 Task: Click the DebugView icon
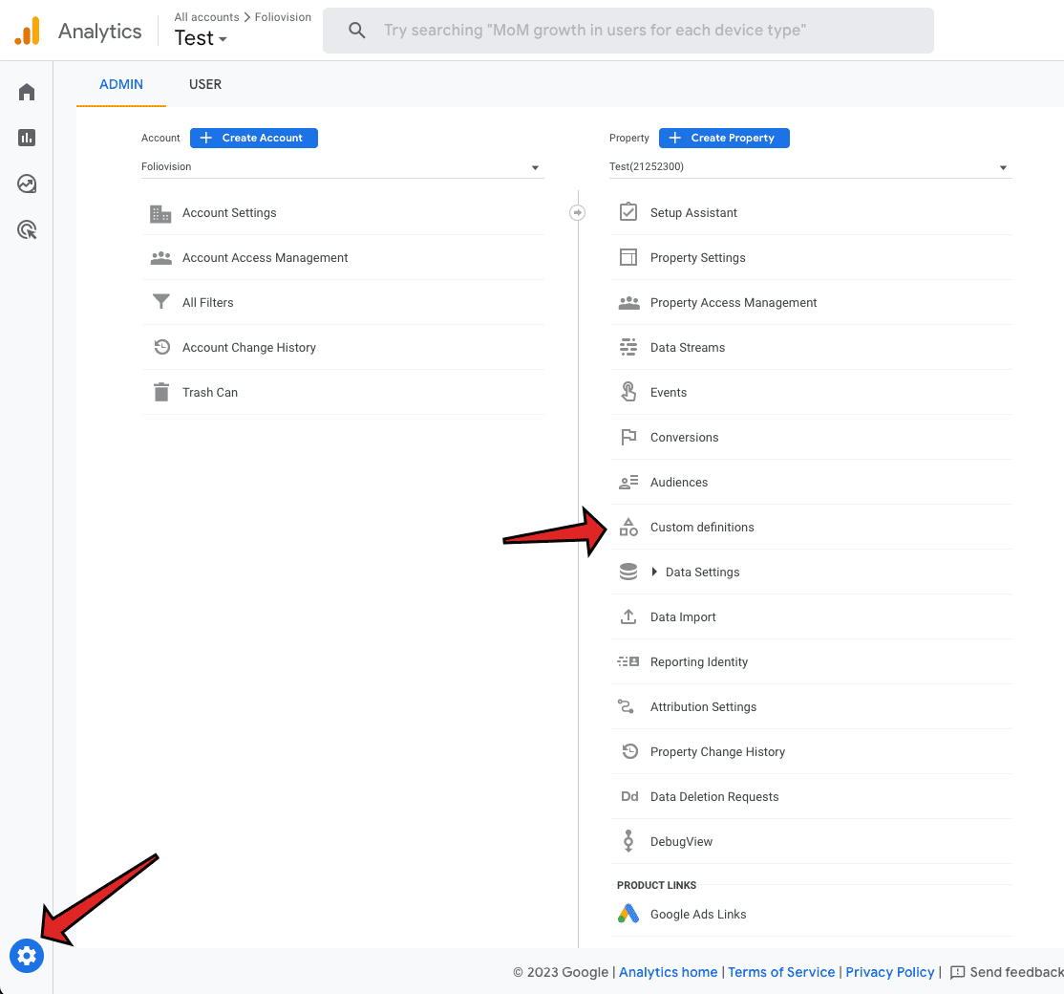pos(628,840)
